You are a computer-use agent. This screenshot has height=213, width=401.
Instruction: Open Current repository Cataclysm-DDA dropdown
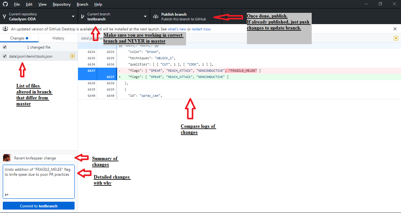[39, 17]
